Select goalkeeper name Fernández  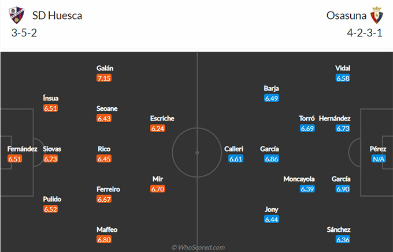point(23,149)
